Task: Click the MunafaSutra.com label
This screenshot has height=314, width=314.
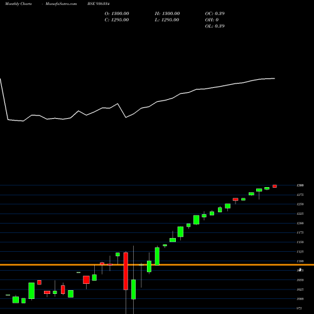Action: coord(61,4)
